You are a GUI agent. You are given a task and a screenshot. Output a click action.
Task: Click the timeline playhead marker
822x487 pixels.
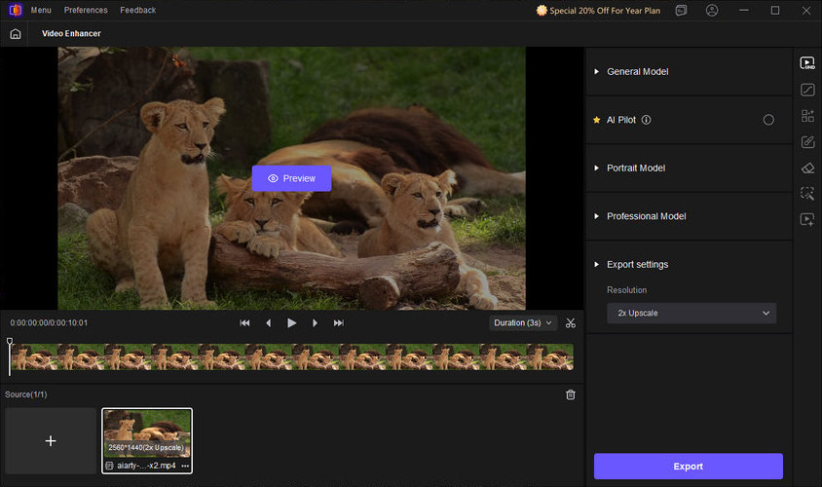(x=10, y=342)
